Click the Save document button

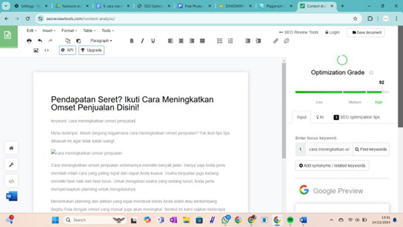366,32
